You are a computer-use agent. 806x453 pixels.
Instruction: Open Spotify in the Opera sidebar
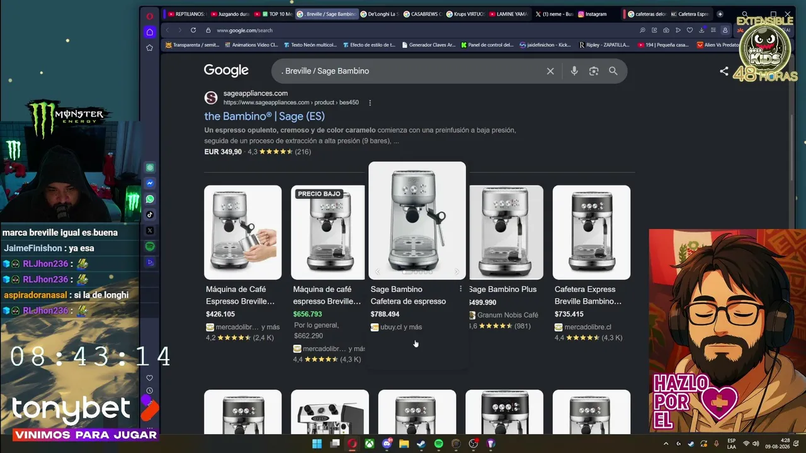click(x=150, y=247)
